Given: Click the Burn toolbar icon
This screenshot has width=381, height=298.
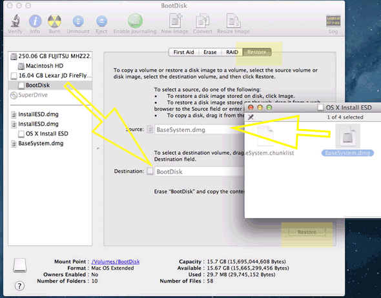Looking at the screenshot, I should click(54, 21).
